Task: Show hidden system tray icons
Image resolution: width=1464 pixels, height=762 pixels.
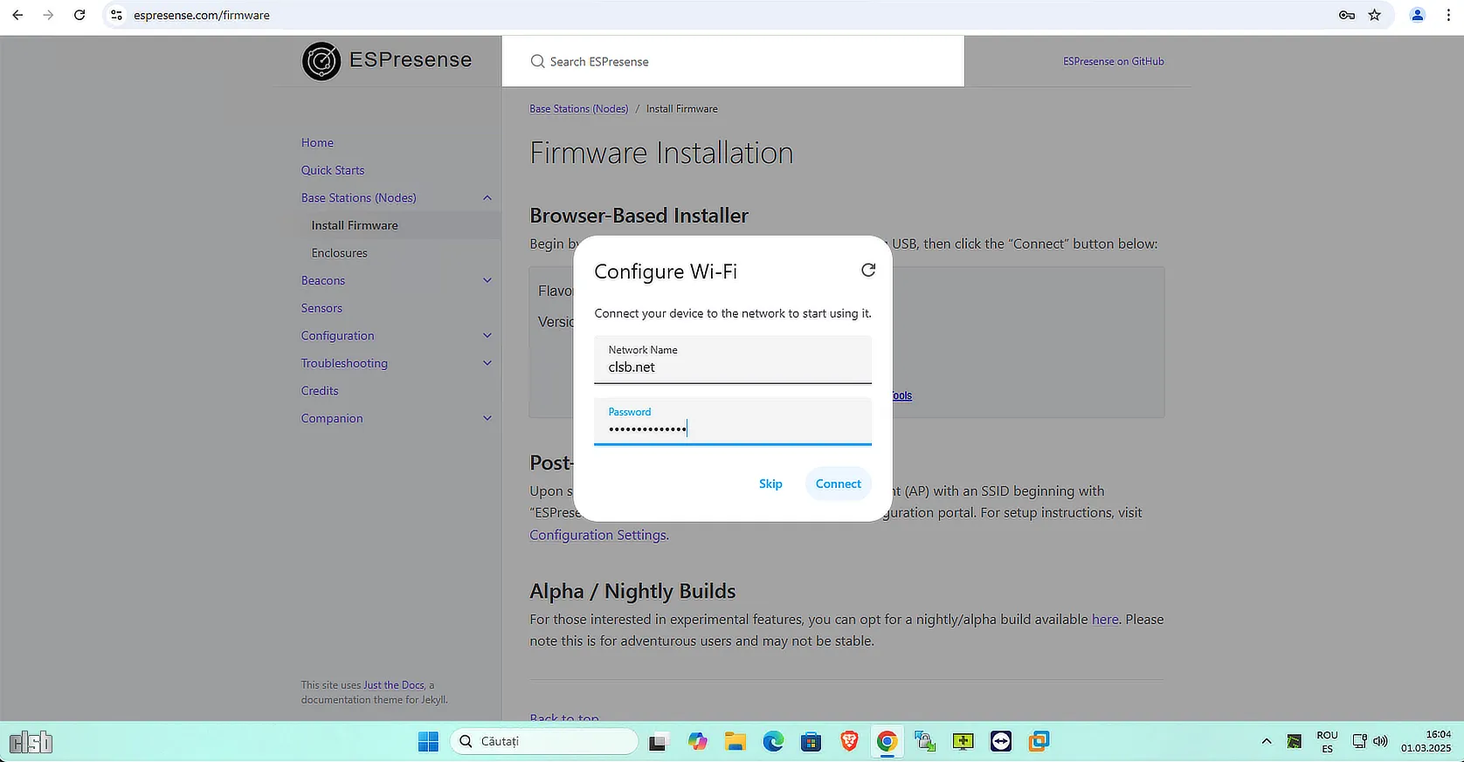Action: click(1267, 742)
